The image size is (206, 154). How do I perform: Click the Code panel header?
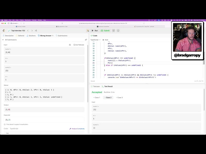[x=94, y=36]
